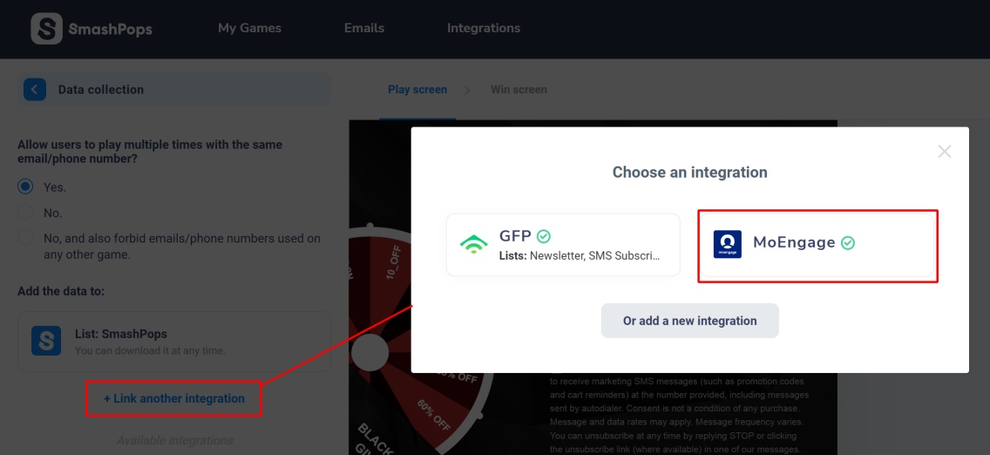Select the No radio option
The height and width of the screenshot is (455, 990).
pyautogui.click(x=25, y=213)
